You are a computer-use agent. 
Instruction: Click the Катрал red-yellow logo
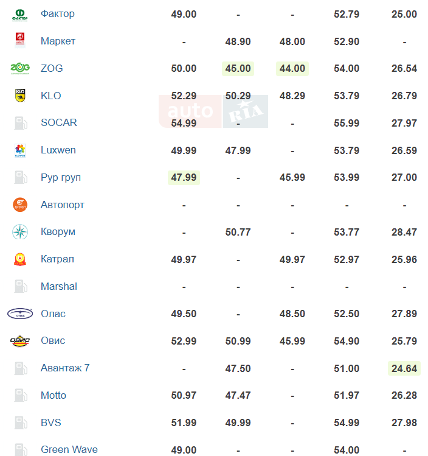(20, 259)
